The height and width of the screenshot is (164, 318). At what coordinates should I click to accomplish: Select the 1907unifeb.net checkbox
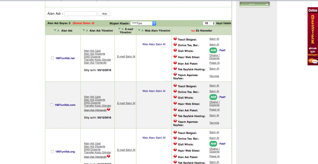(x=52, y=58)
